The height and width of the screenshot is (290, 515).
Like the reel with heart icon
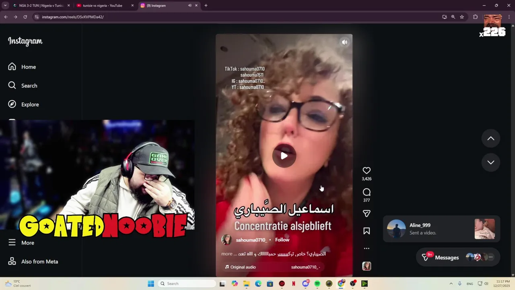367,170
